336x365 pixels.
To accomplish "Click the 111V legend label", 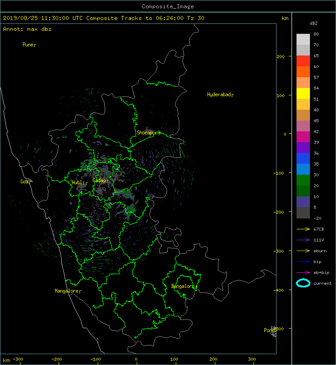I will (319, 240).
